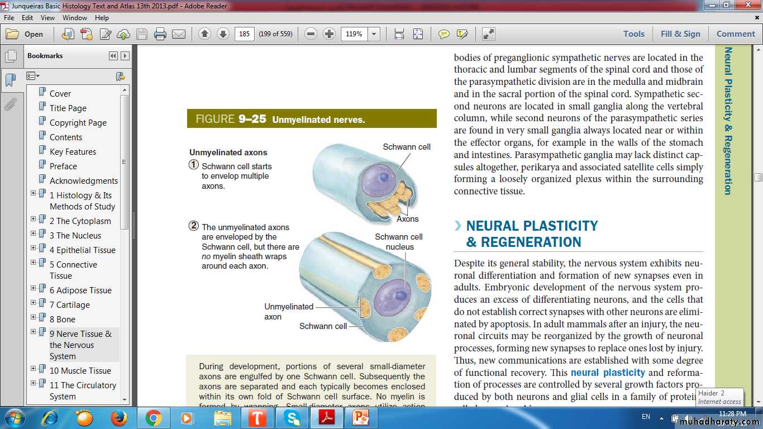
Task: Open the Fill & Sign pane
Action: click(x=680, y=34)
